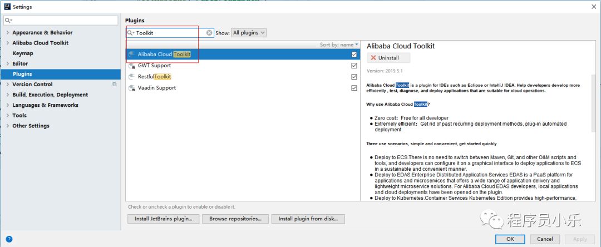Confirm settings with OK button
601x247 pixels.
point(510,239)
